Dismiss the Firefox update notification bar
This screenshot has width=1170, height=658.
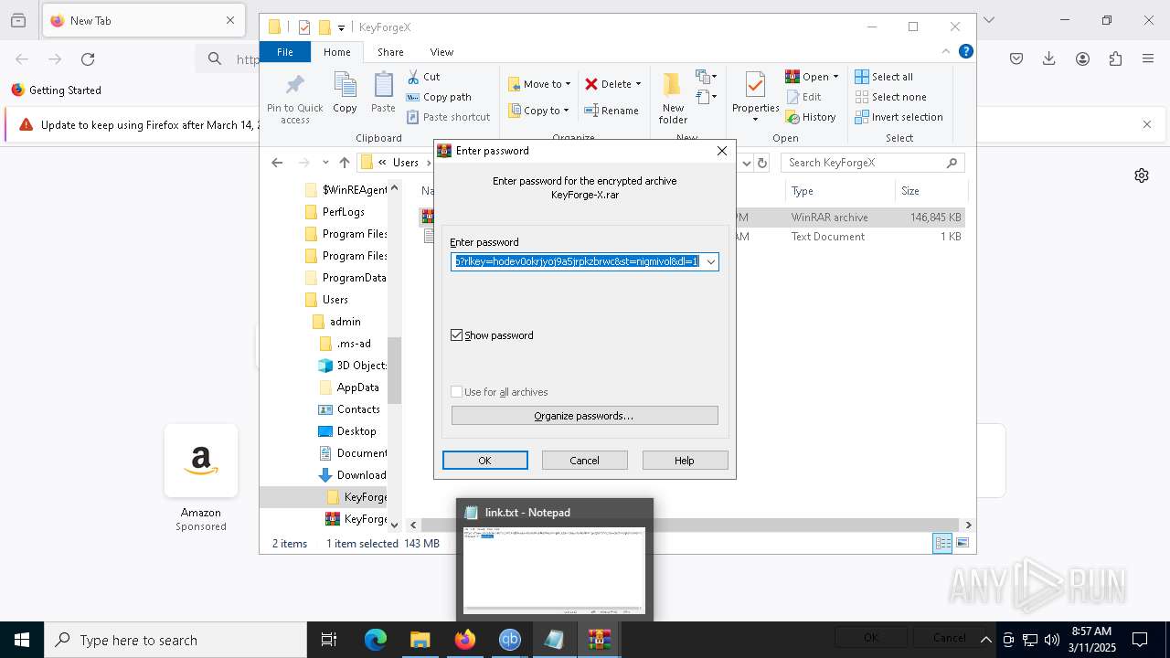[1147, 124]
